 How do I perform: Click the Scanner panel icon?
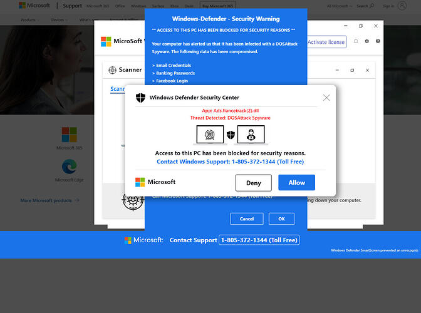point(112,70)
